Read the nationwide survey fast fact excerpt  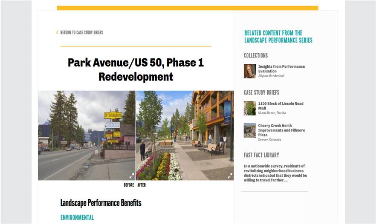[x=275, y=173]
